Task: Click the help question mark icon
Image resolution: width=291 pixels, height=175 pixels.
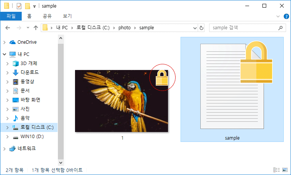Action: tap(286, 16)
